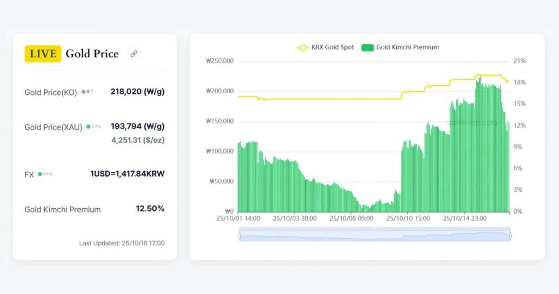The height and width of the screenshot is (294, 559).
Task: Click the Last Updated timestamp
Action: click(x=122, y=243)
